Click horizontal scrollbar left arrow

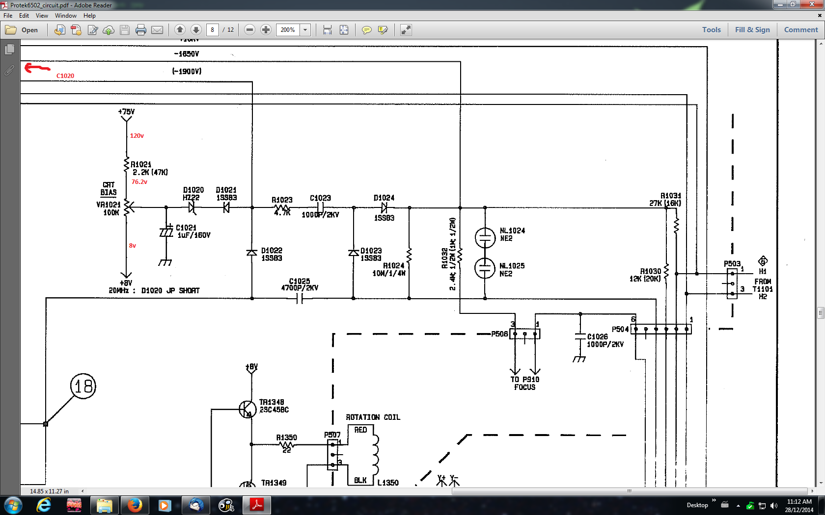(x=82, y=491)
